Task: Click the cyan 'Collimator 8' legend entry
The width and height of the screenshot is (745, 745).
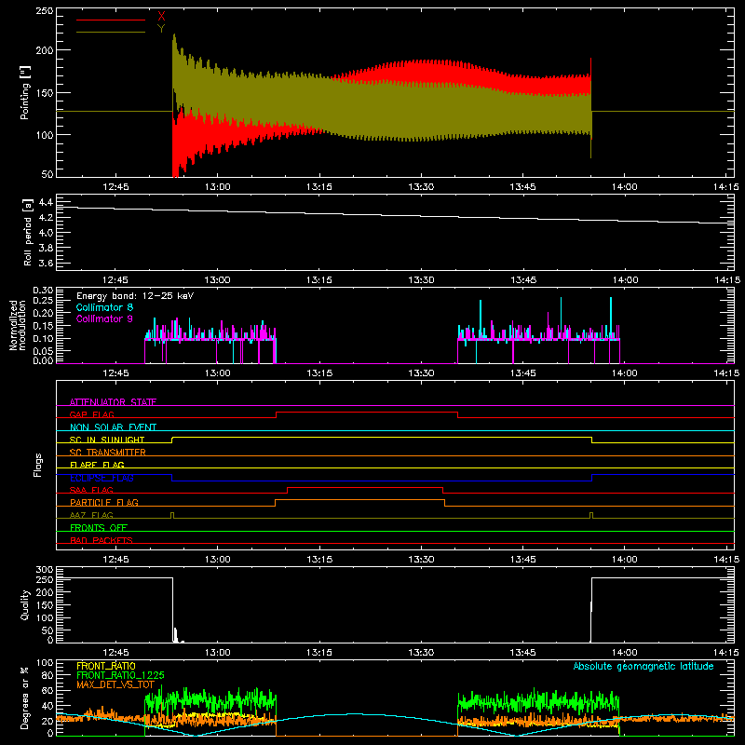Action: (x=104, y=307)
